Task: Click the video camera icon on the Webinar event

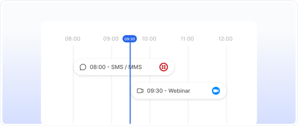Action: pos(140,91)
